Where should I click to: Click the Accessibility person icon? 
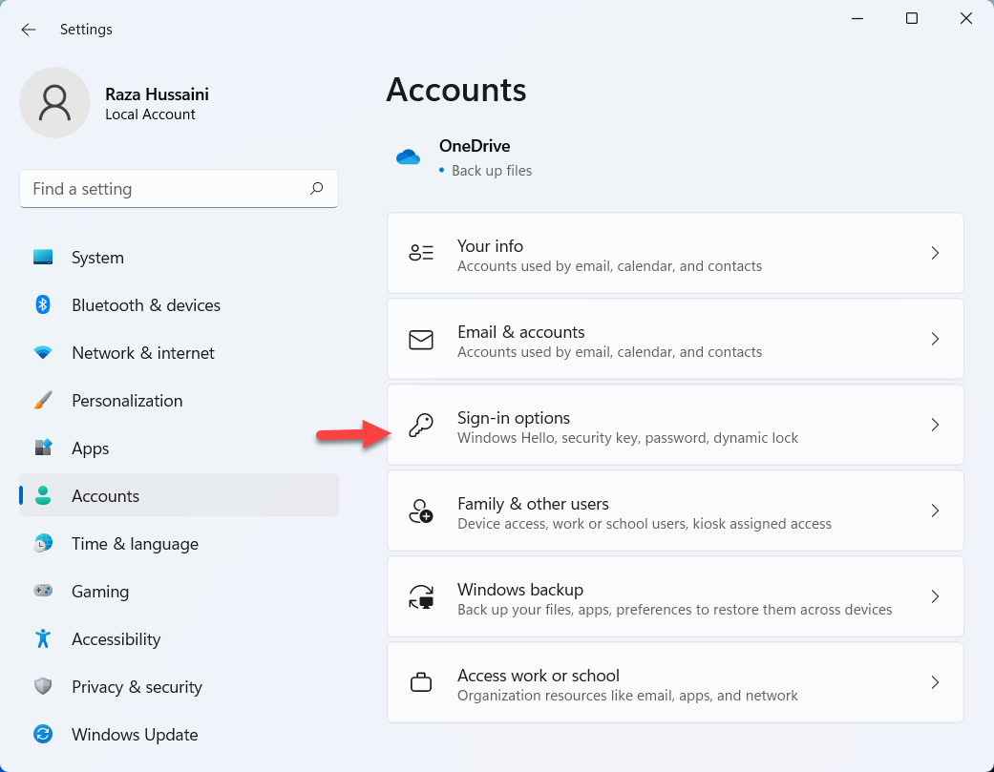[43, 639]
